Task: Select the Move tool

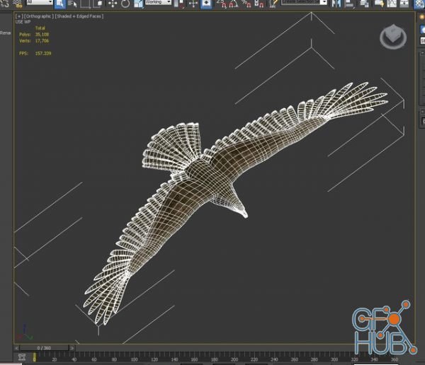Action: [113, 4]
